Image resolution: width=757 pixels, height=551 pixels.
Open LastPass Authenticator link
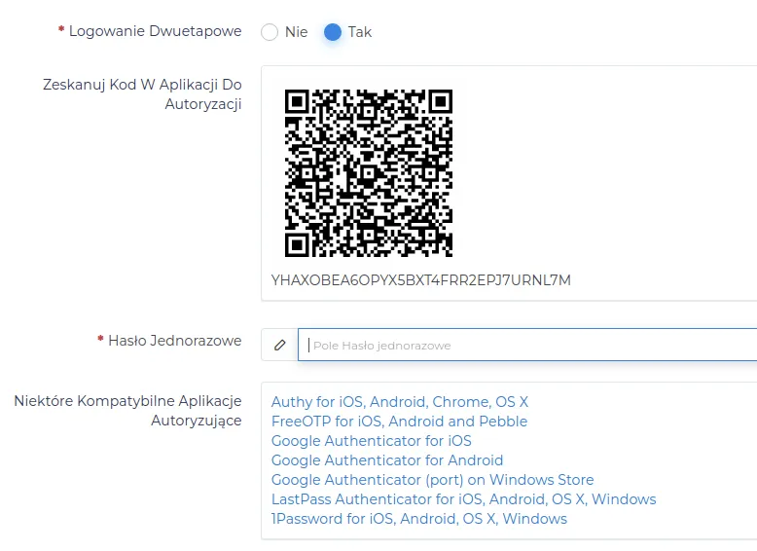pos(463,498)
